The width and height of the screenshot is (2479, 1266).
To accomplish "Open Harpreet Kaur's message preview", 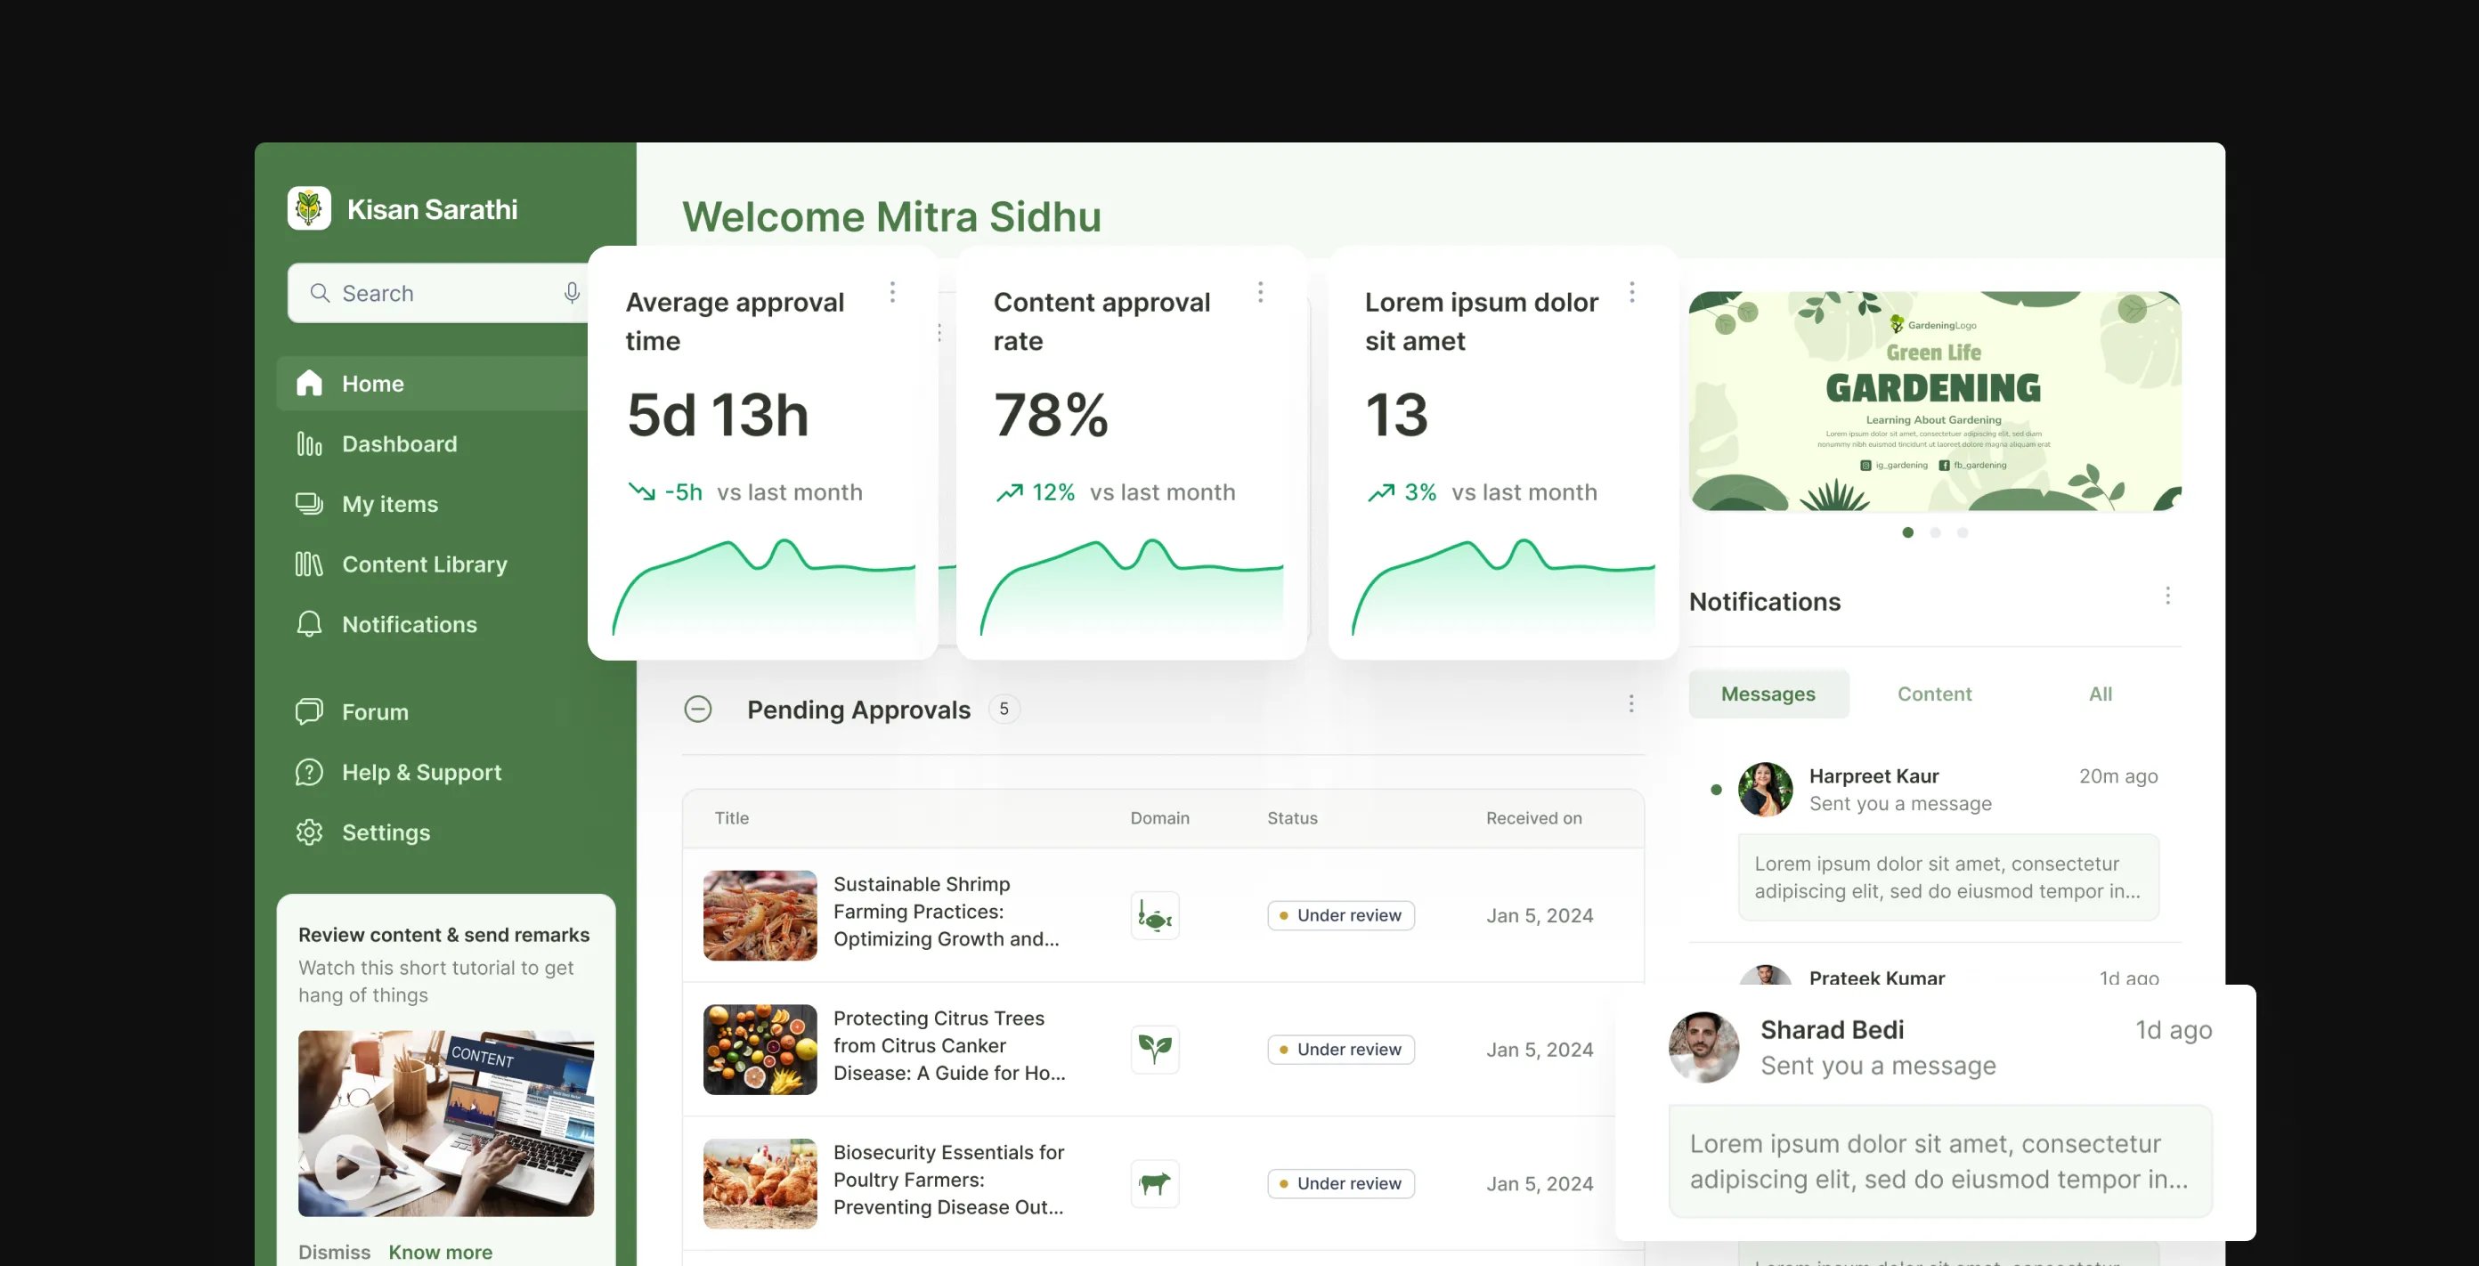I will click(1947, 877).
